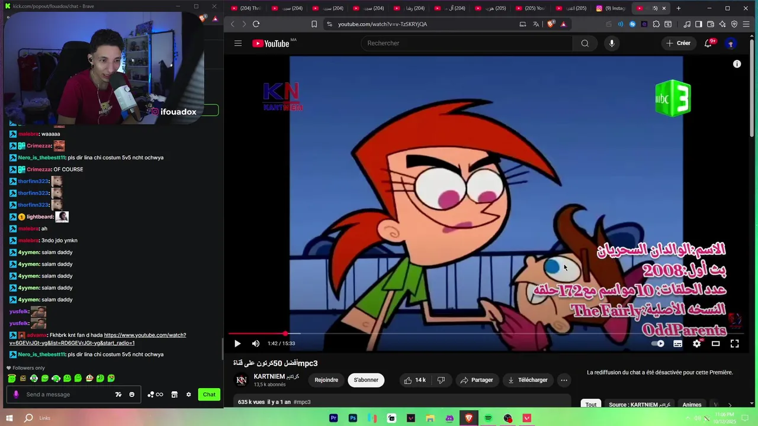Open a new browser tab
The image size is (758, 426).
click(679, 8)
